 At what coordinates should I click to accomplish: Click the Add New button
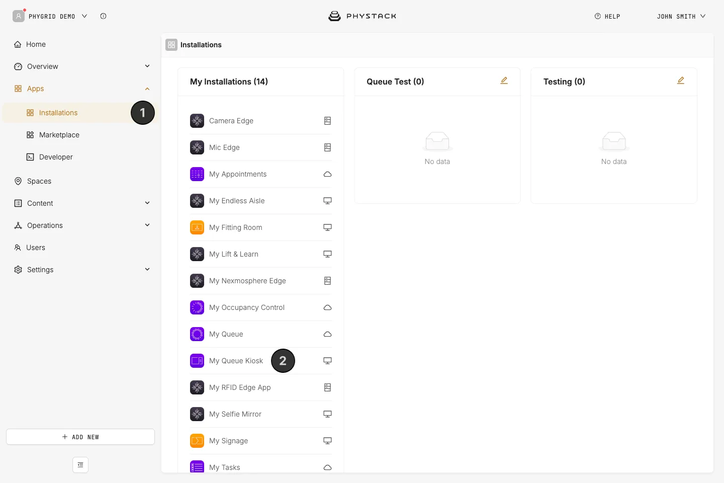pos(80,437)
